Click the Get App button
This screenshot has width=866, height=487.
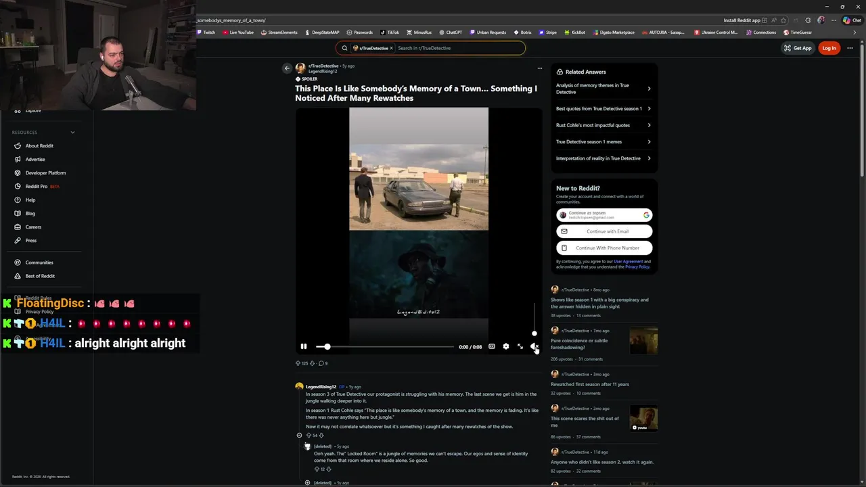798,48
